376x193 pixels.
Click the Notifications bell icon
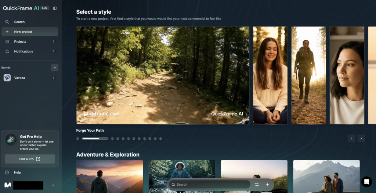click(7, 51)
